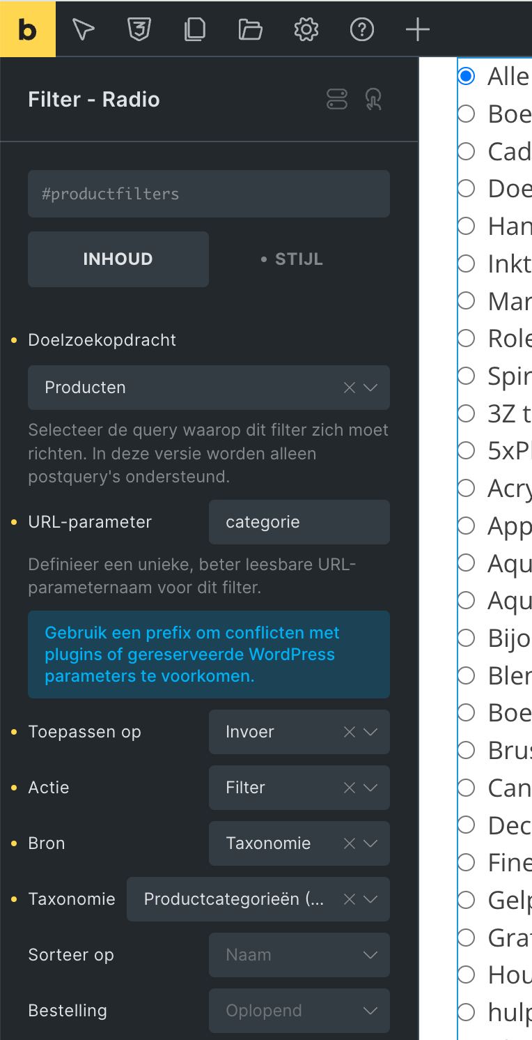Open element interactions pointer icon
The height and width of the screenshot is (1040, 532).
coord(373,100)
